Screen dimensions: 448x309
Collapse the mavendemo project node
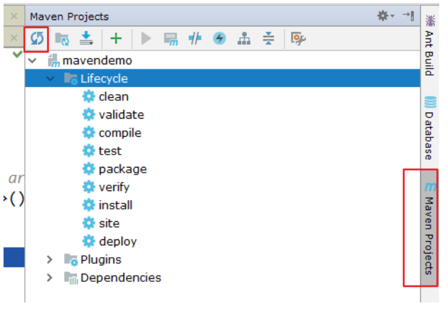coord(33,60)
